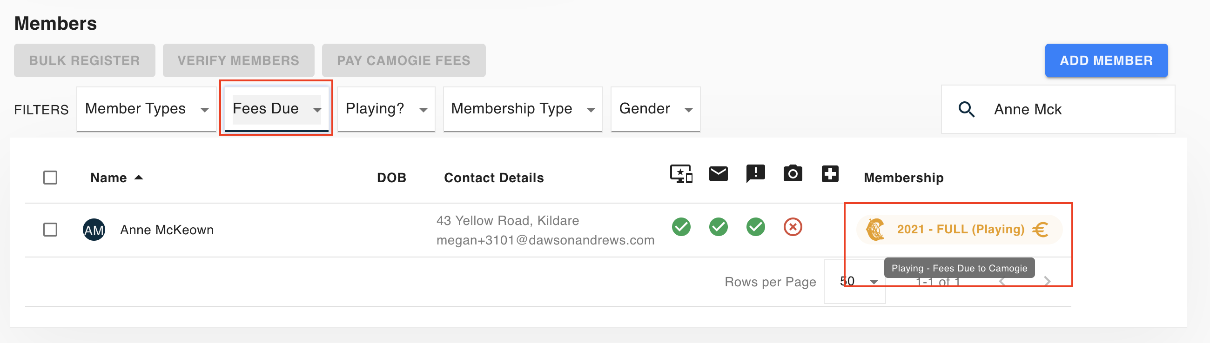1210x343 pixels.
Task: Click the search magnifier icon
Action: pyautogui.click(x=966, y=109)
